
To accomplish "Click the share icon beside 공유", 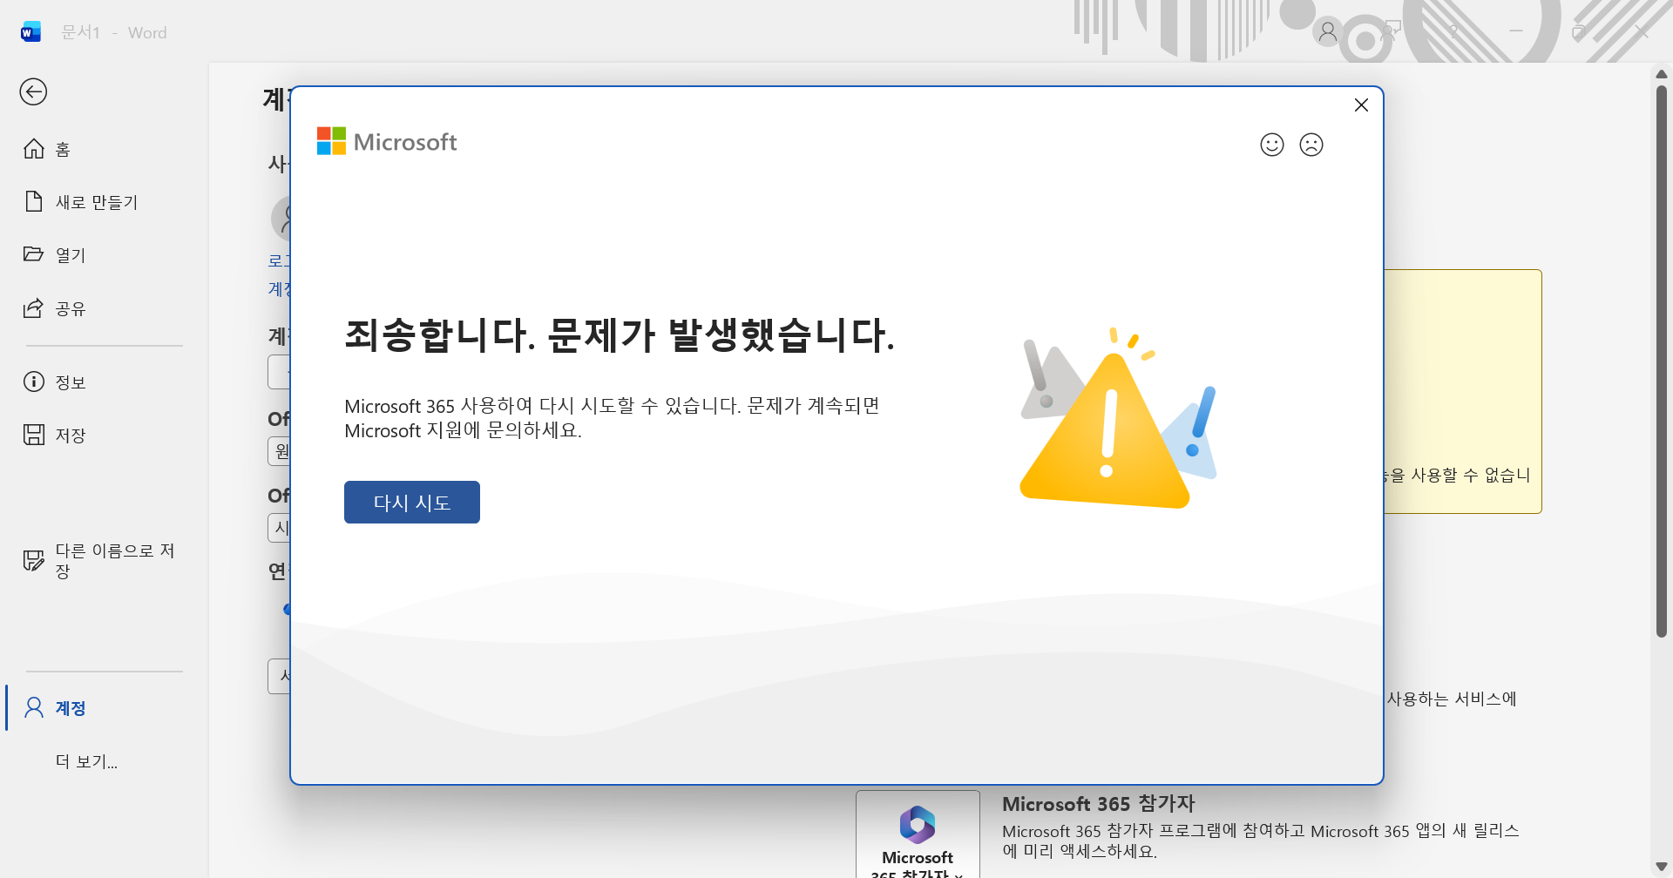I will point(33,307).
